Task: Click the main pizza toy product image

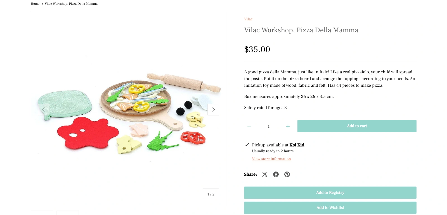Action: click(129, 112)
